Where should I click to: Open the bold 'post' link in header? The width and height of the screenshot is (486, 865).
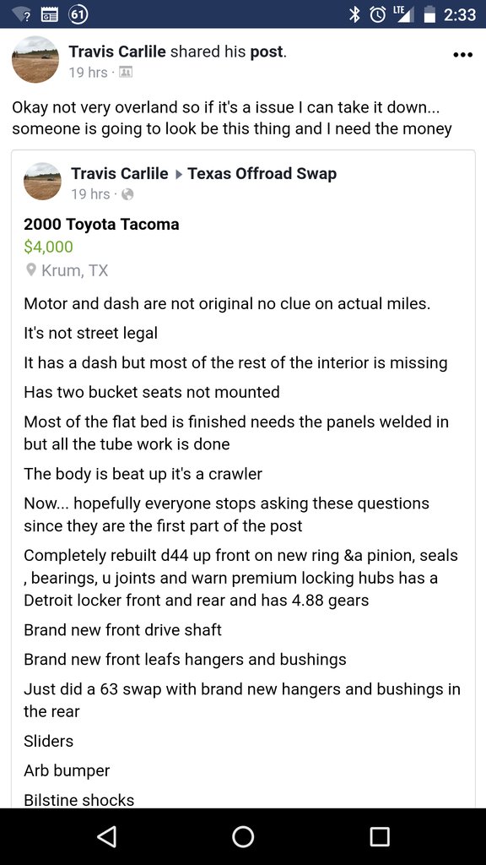(267, 52)
